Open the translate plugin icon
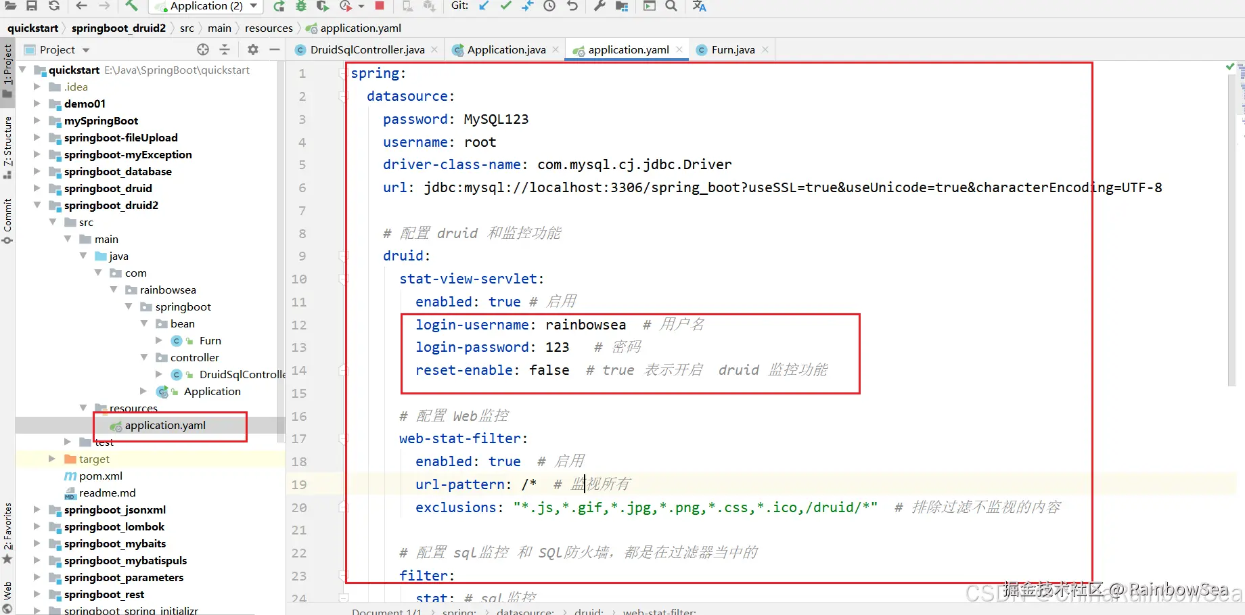The image size is (1245, 615). click(700, 5)
